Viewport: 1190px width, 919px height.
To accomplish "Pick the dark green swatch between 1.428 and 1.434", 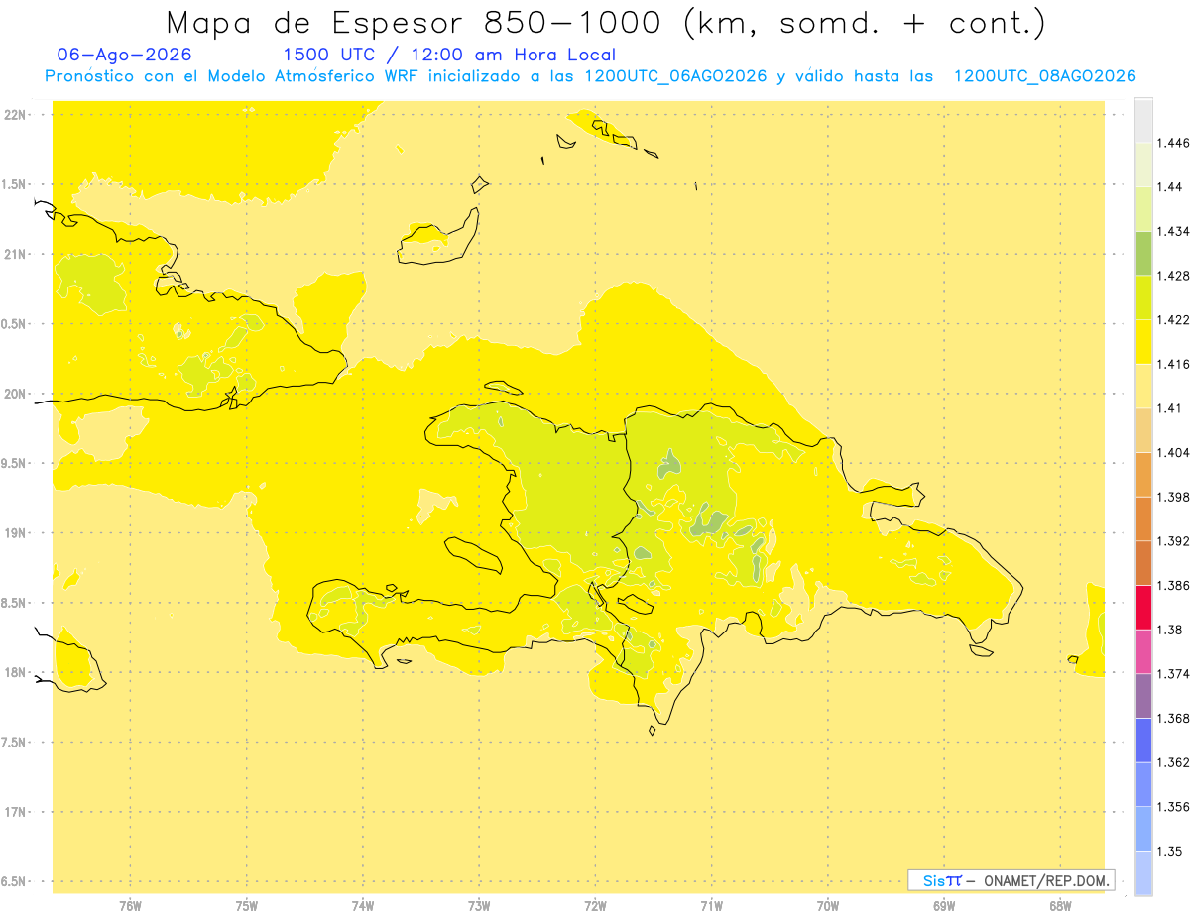I will pos(1143,253).
